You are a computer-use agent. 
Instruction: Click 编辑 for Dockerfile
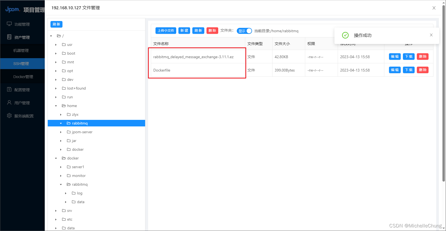pyautogui.click(x=395, y=70)
